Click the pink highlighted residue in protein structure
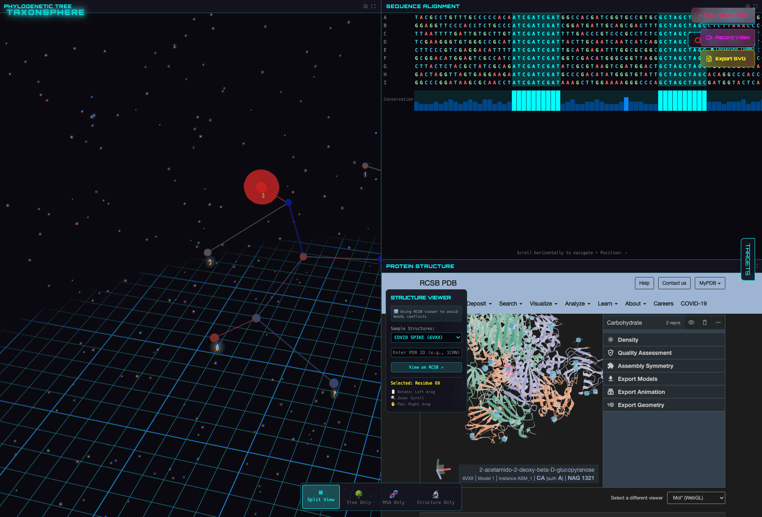The image size is (762, 517). pyautogui.click(x=508, y=369)
